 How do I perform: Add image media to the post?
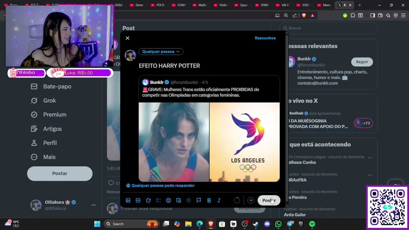[128, 200]
